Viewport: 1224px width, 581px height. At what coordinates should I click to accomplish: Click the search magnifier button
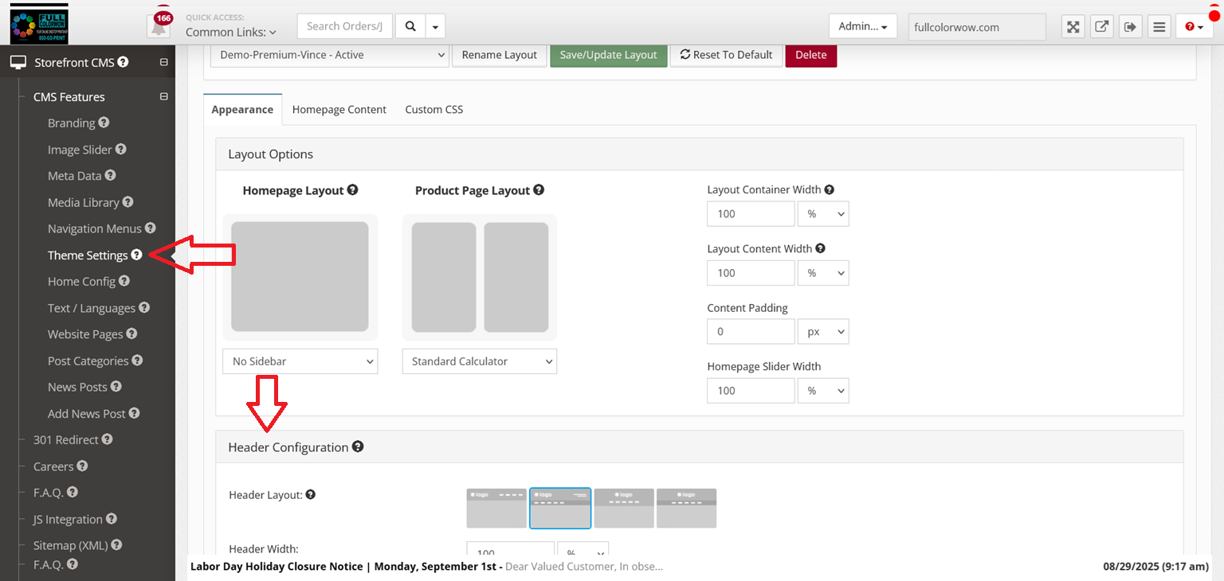pyautogui.click(x=410, y=26)
